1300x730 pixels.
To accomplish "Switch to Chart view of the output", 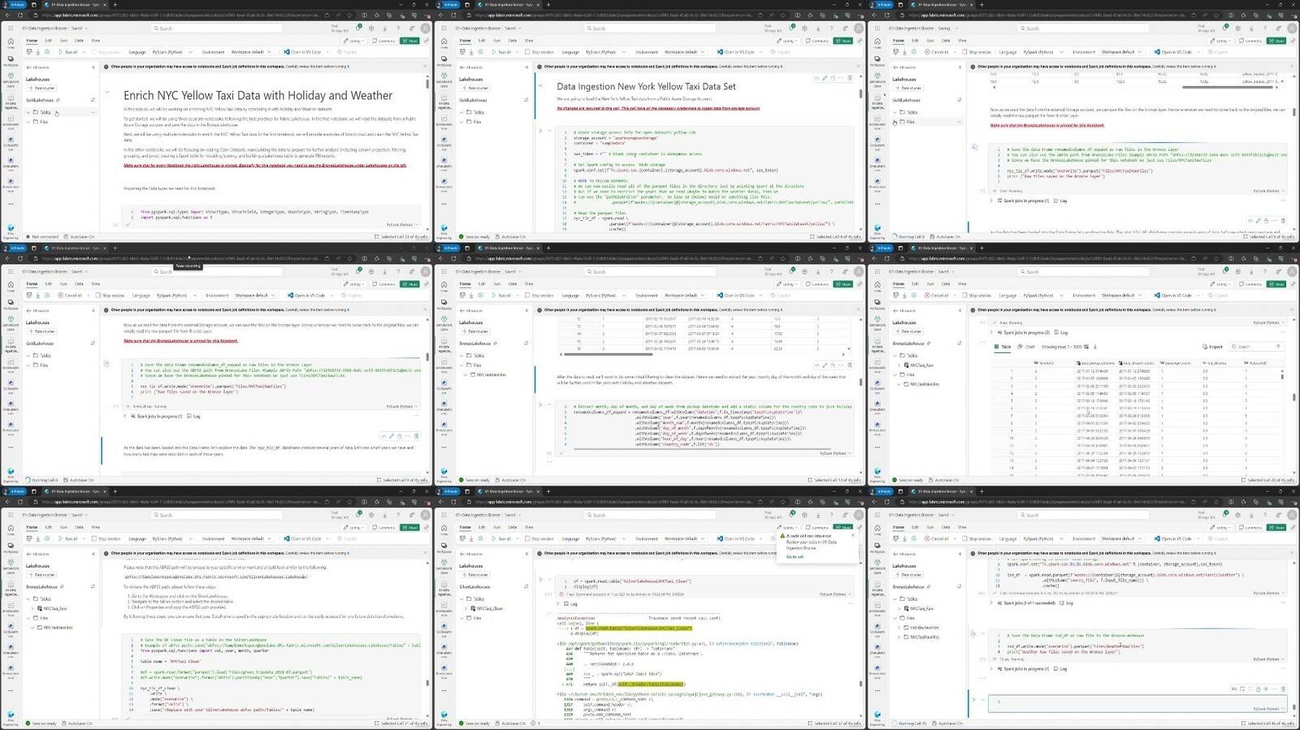I will coord(1029,347).
